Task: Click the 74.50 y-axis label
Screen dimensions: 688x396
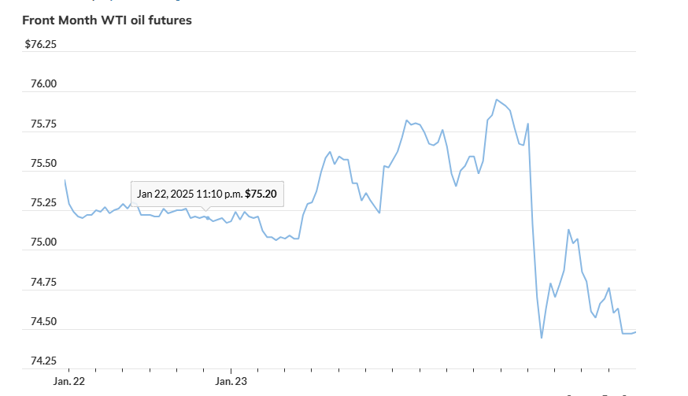Action: 43,322
